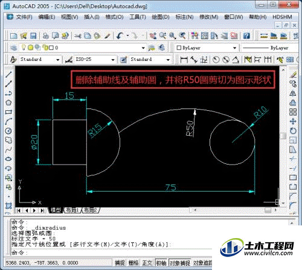Select the Mirror modify tool
This screenshot has height=270, width=302.
[293, 93]
